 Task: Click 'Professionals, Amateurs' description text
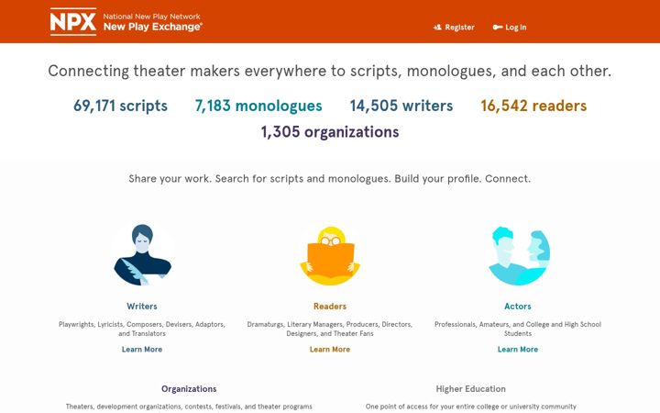(518, 329)
